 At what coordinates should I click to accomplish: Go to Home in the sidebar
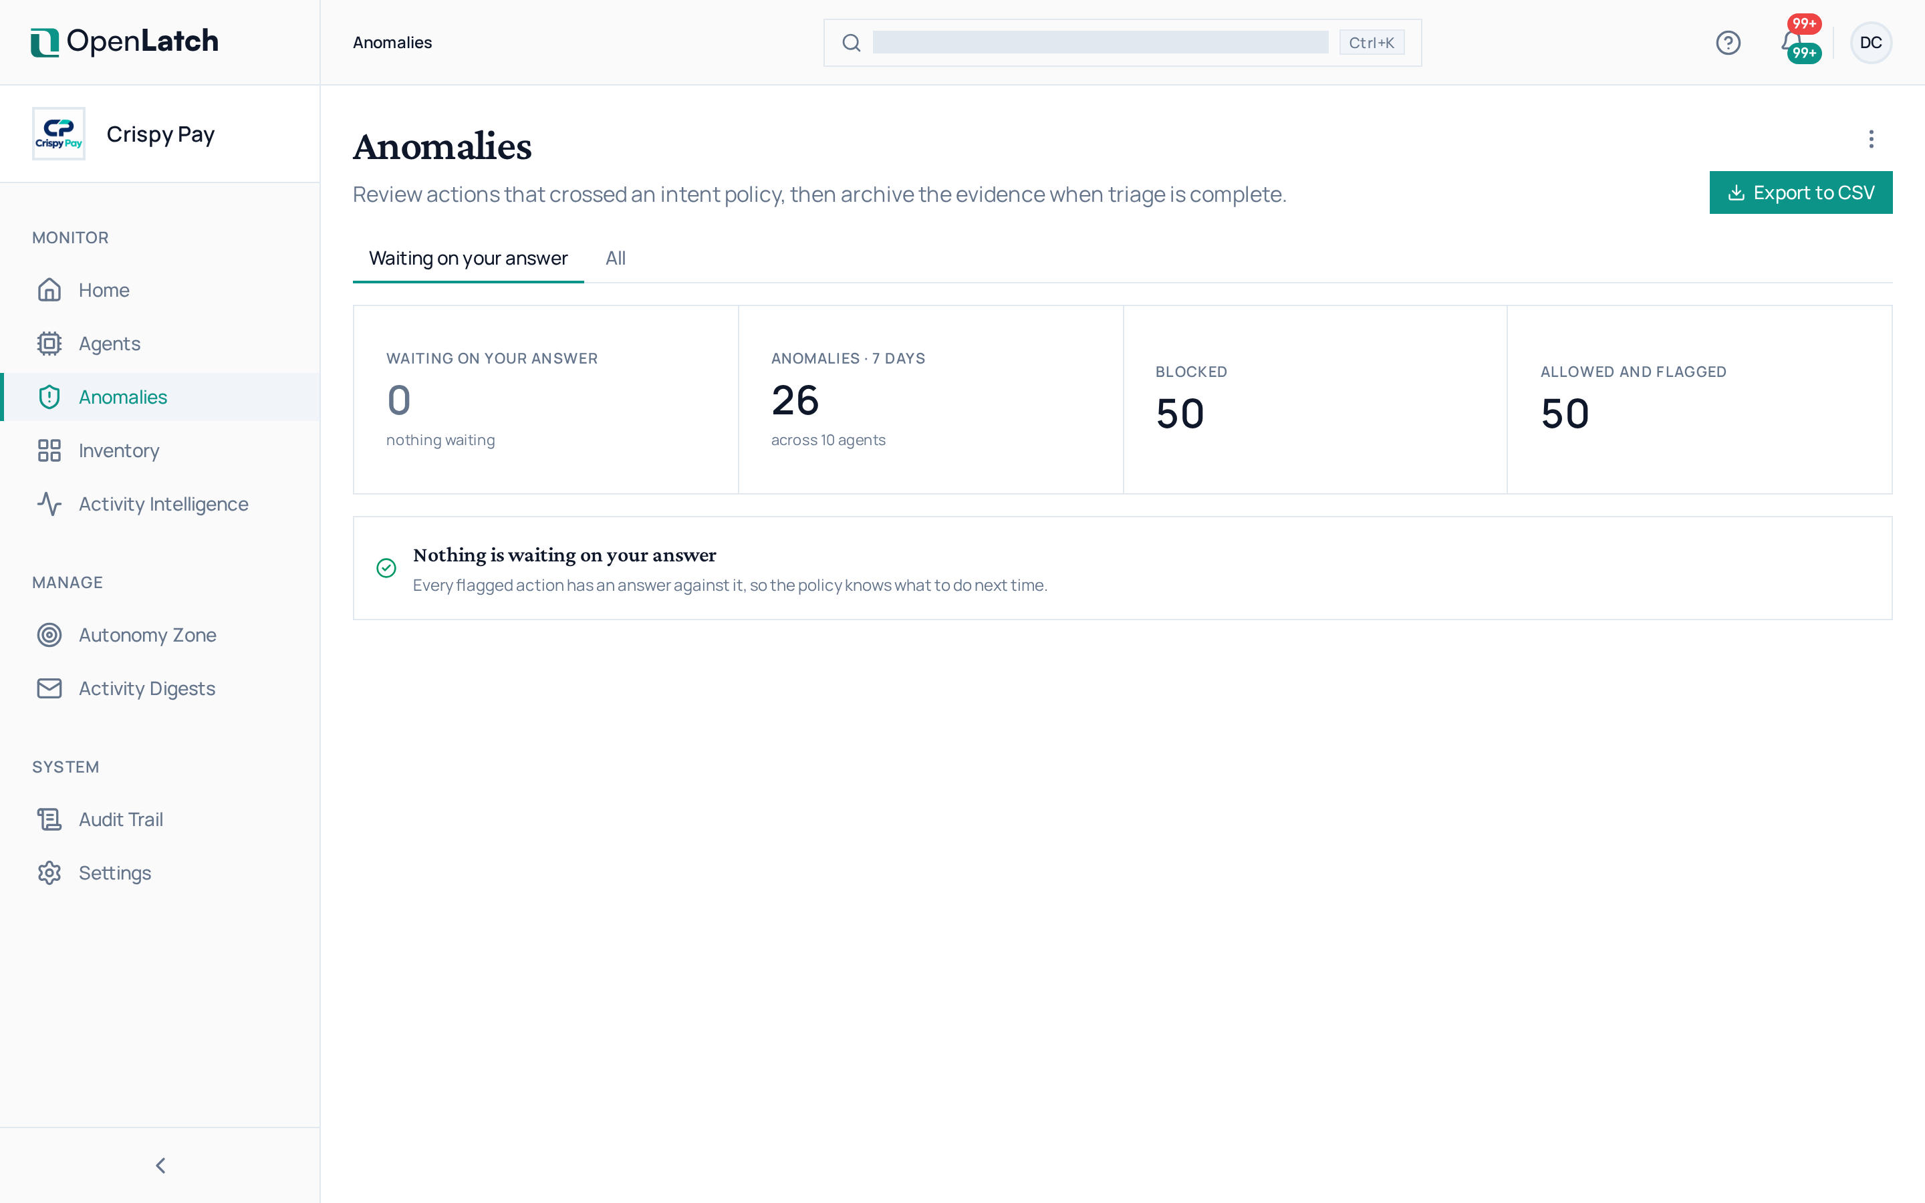(x=160, y=291)
